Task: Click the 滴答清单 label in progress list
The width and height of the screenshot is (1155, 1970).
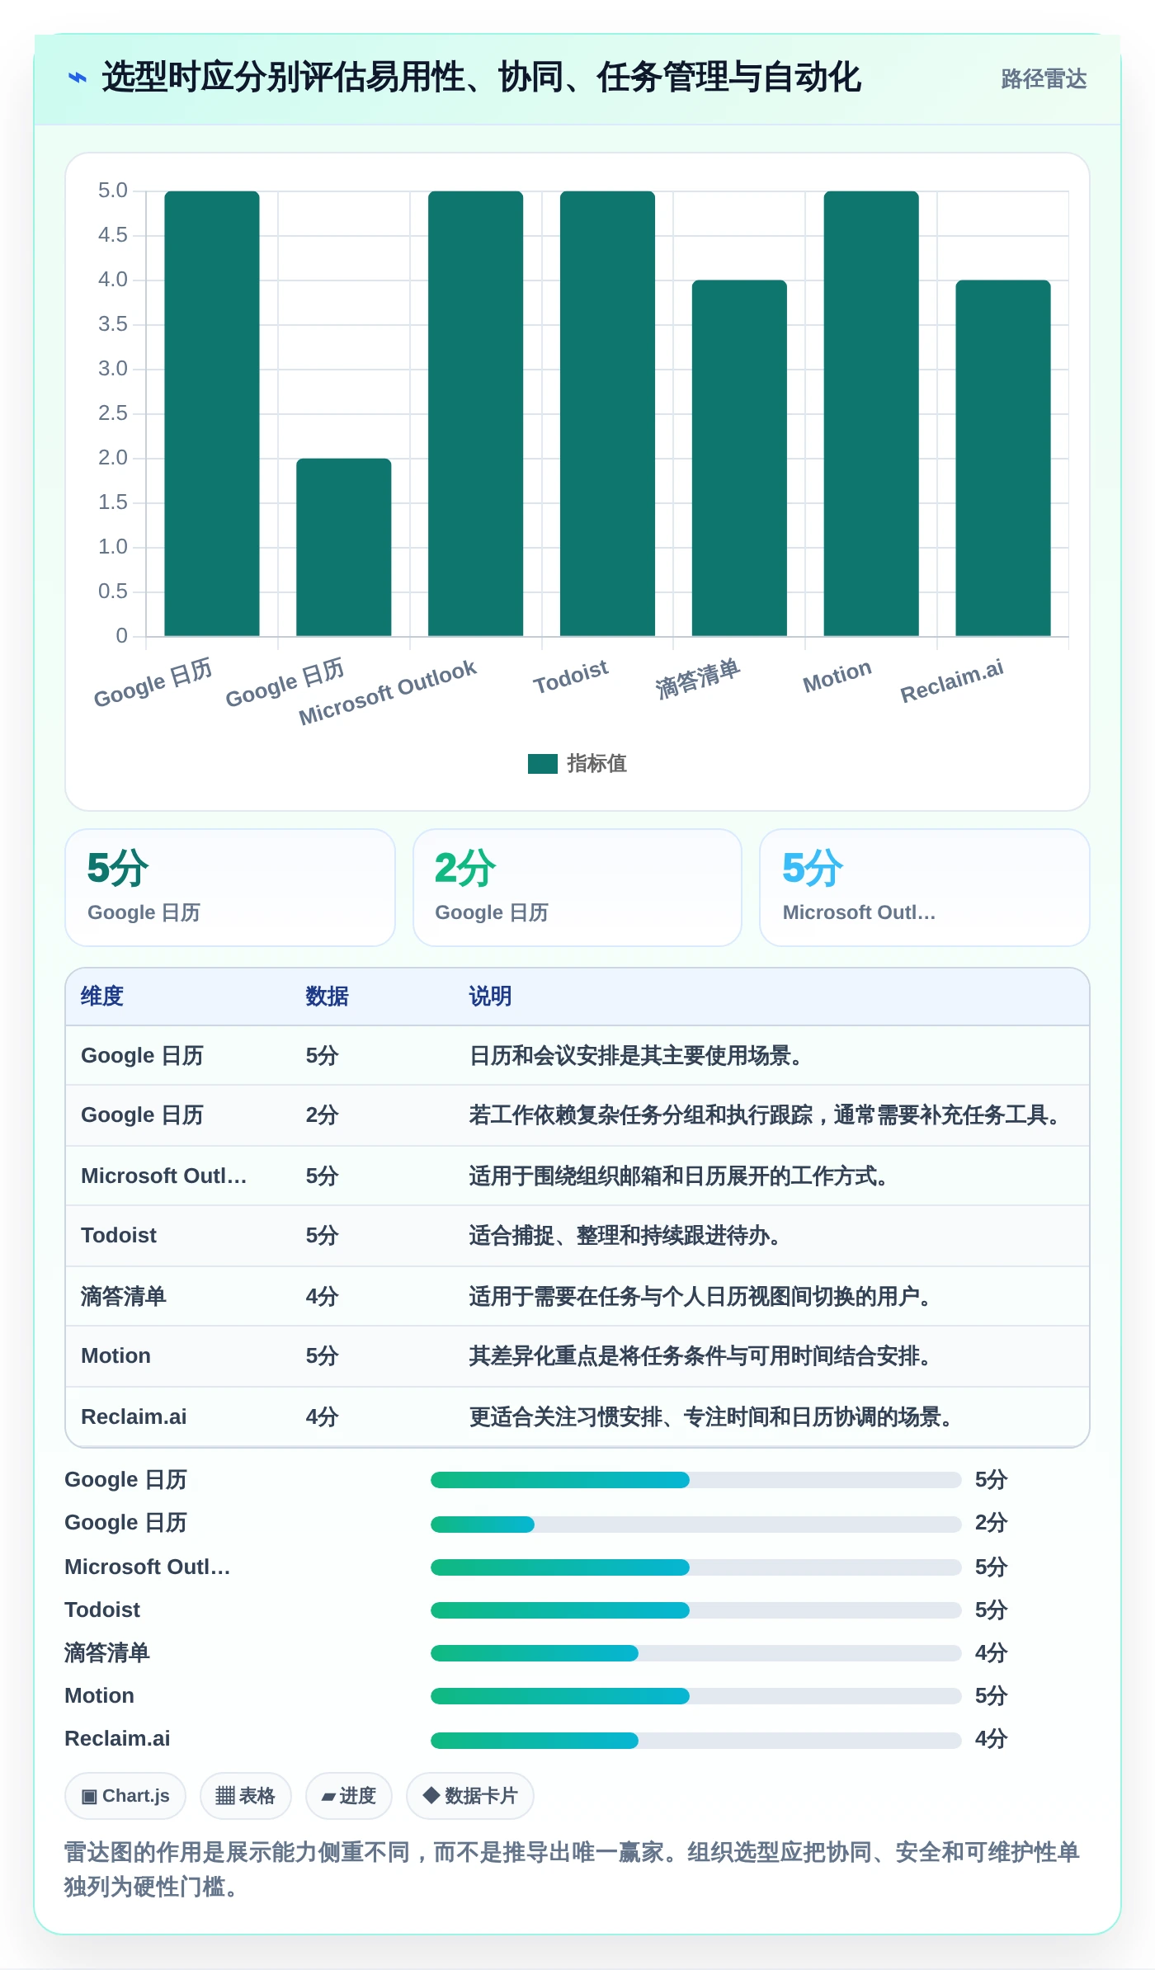Action: click(107, 1652)
